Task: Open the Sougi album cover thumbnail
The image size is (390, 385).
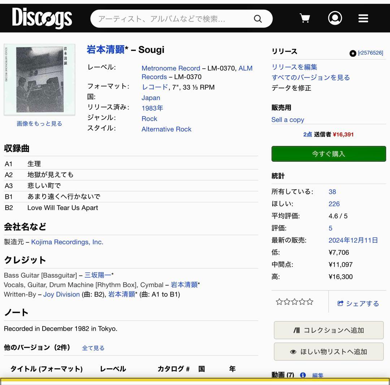Action: pyautogui.click(x=39, y=80)
